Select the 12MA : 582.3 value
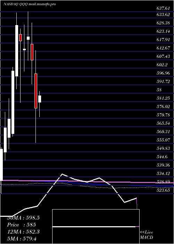This screenshot has width=174, height=244. point(23,232)
